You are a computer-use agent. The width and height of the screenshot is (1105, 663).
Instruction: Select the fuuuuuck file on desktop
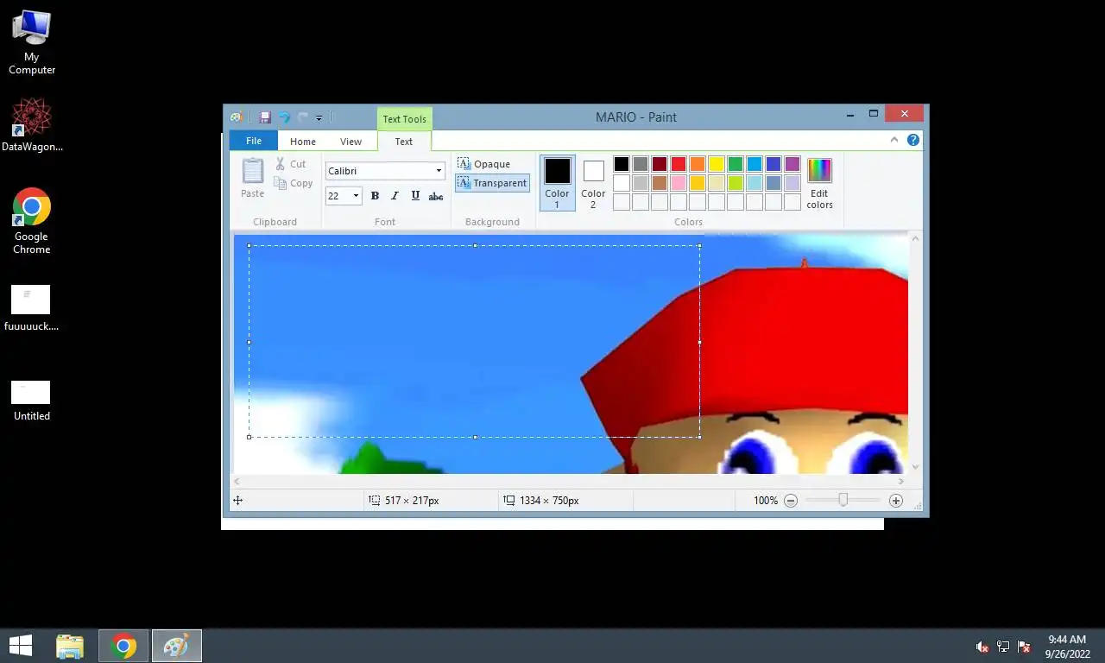click(x=31, y=308)
